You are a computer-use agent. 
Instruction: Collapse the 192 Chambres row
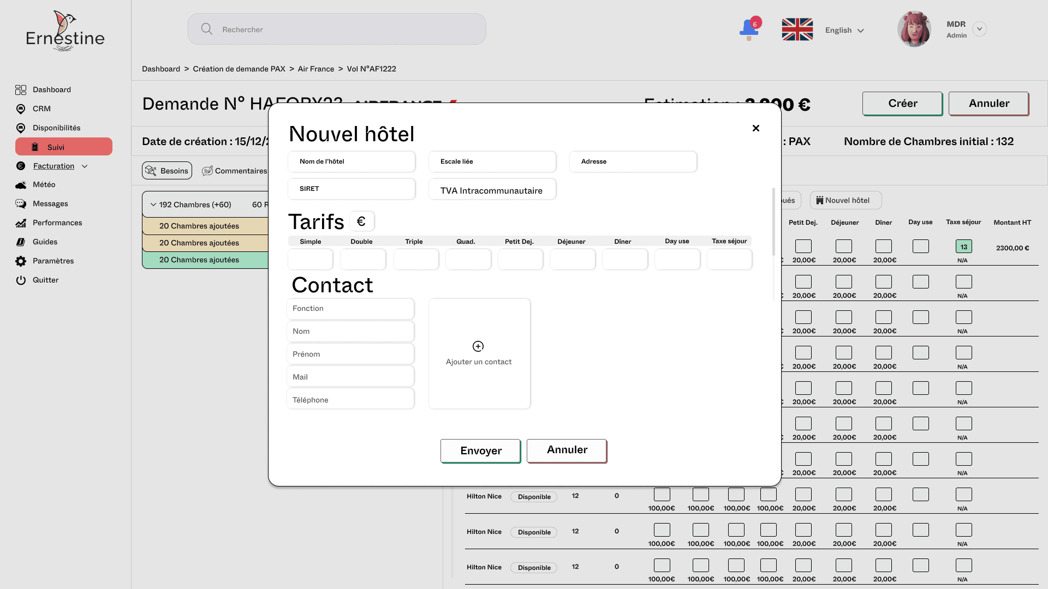[153, 205]
